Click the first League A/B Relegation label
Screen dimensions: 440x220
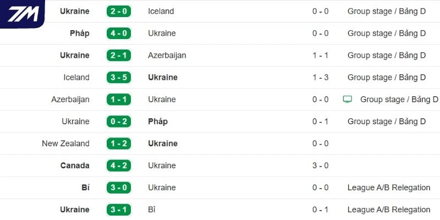tap(389, 188)
